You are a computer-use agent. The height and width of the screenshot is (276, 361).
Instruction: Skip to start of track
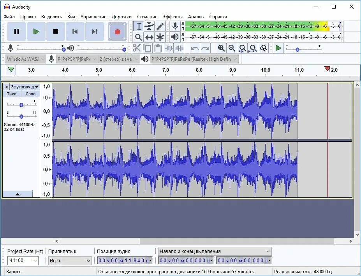[75, 32]
